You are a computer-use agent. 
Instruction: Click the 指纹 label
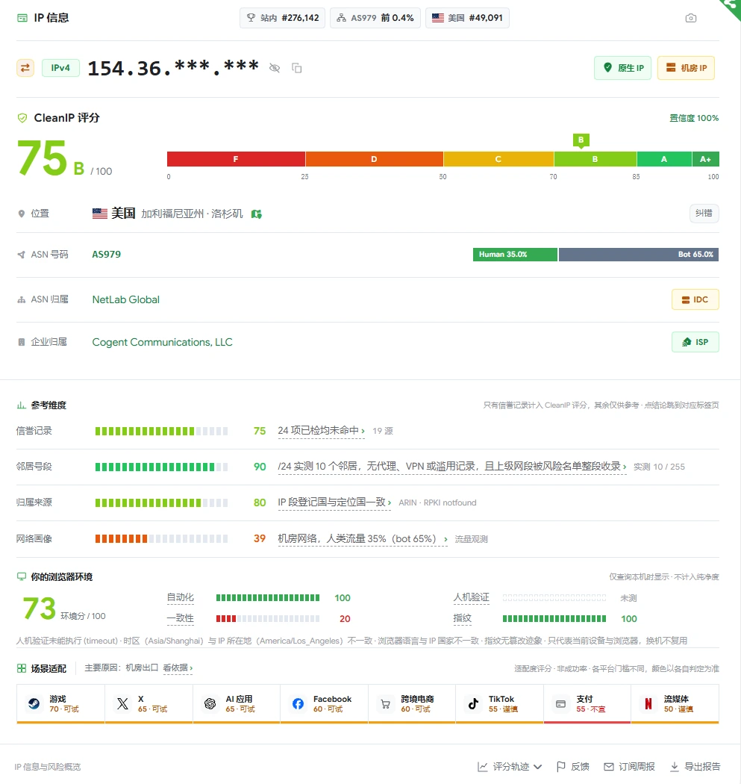(462, 618)
